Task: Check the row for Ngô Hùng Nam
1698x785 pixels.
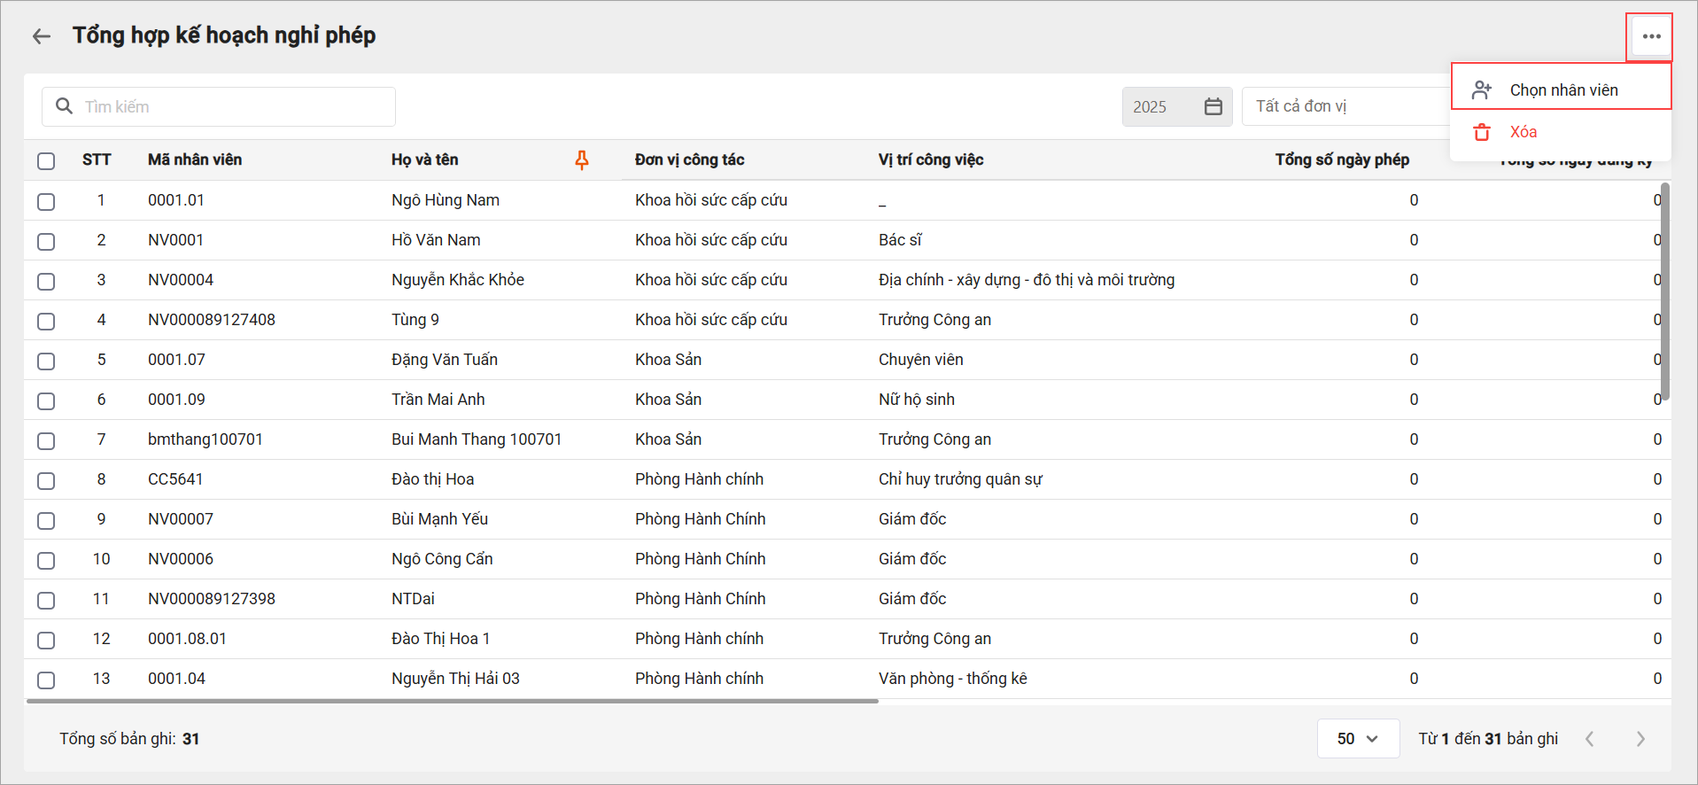Action: coord(46,201)
